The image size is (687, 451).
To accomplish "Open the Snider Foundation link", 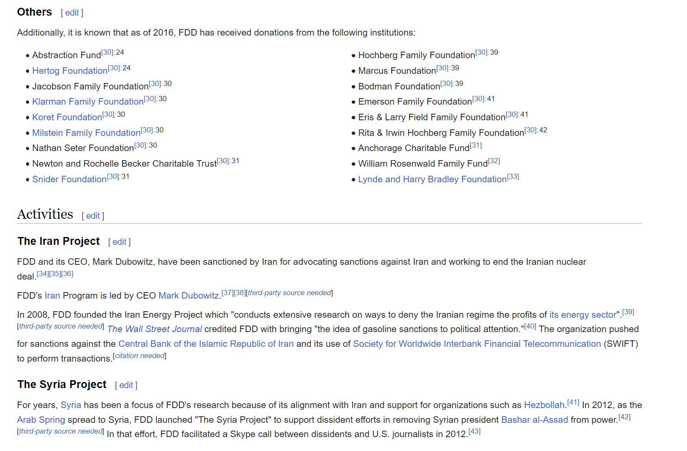I will coord(69,179).
